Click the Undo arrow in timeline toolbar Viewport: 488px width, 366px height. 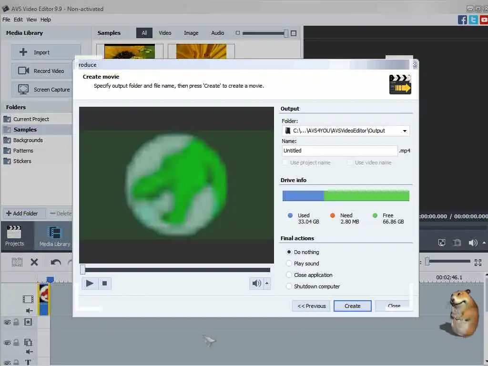pos(56,262)
